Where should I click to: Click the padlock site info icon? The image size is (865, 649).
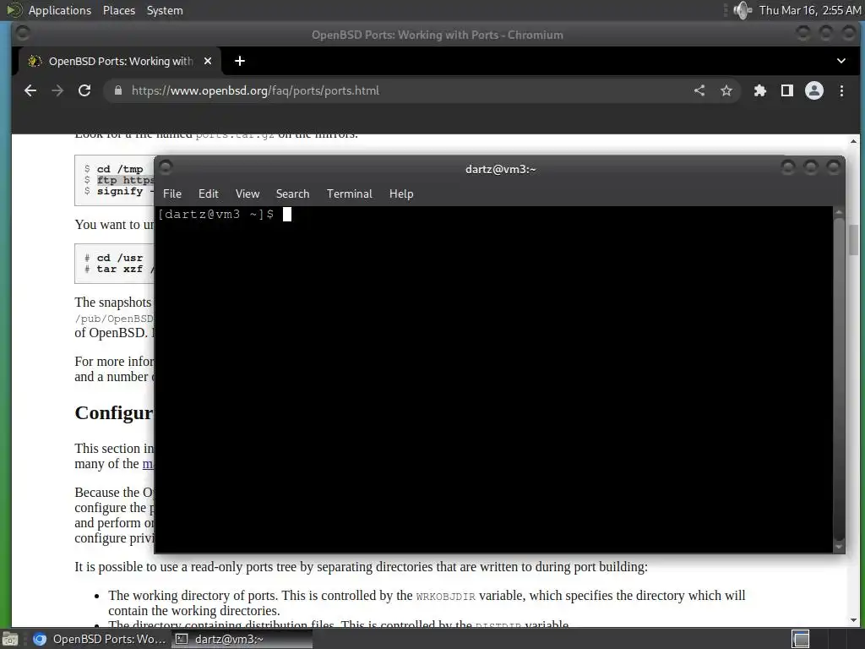coord(118,90)
